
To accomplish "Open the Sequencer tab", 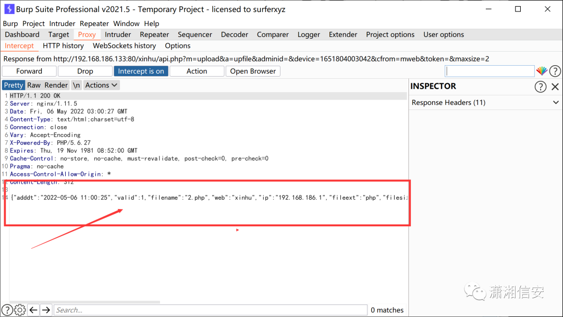I will coord(195,34).
